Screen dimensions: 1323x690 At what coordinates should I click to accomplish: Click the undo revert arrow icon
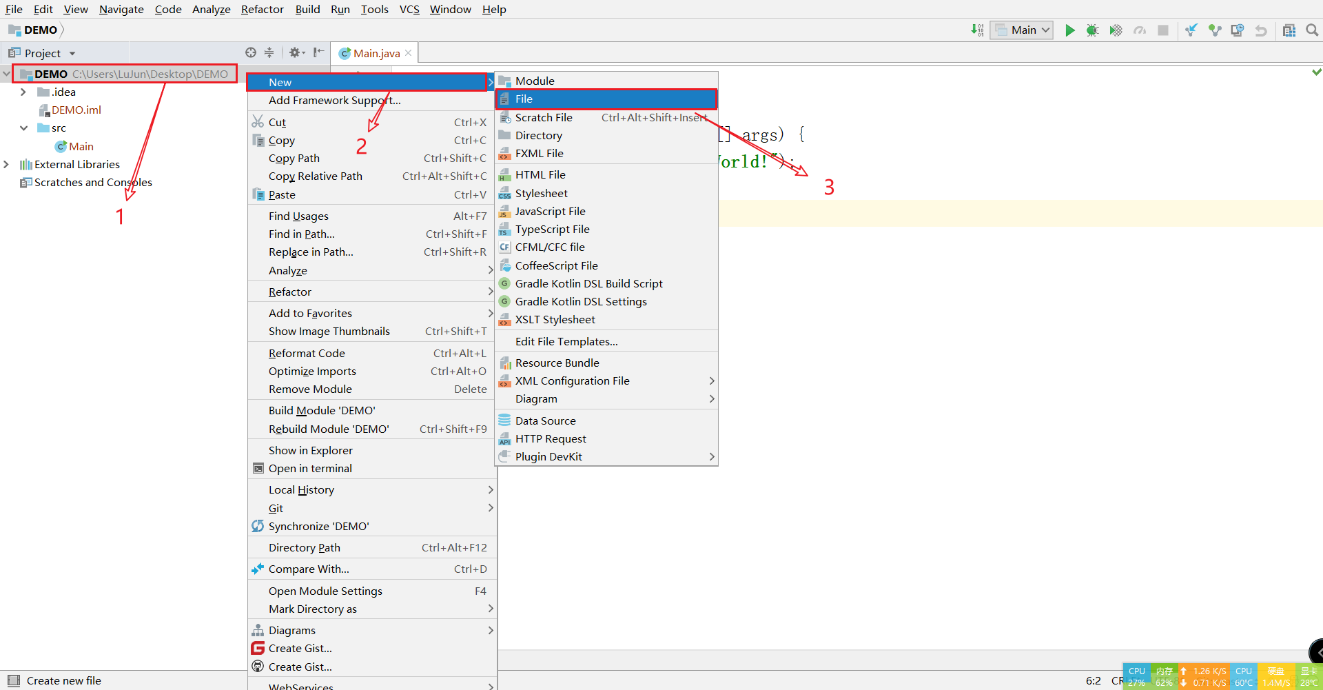click(x=1261, y=30)
